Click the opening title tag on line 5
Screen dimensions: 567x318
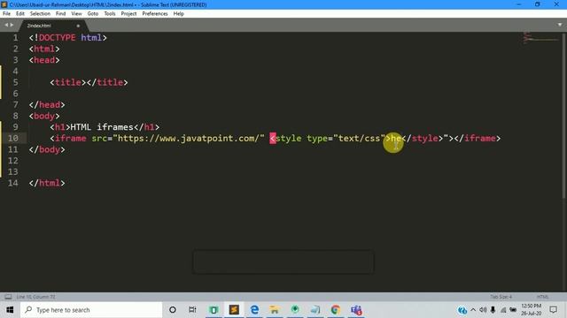(x=68, y=82)
